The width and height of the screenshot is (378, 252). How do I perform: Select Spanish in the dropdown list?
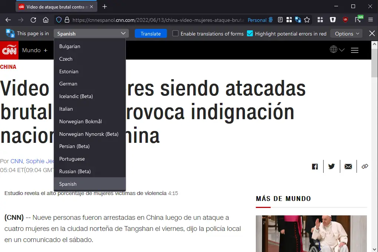pyautogui.click(x=90, y=184)
